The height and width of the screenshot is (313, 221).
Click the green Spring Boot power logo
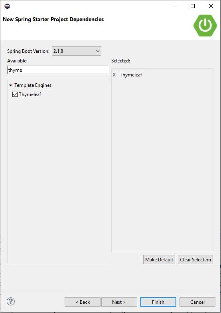[205, 26]
